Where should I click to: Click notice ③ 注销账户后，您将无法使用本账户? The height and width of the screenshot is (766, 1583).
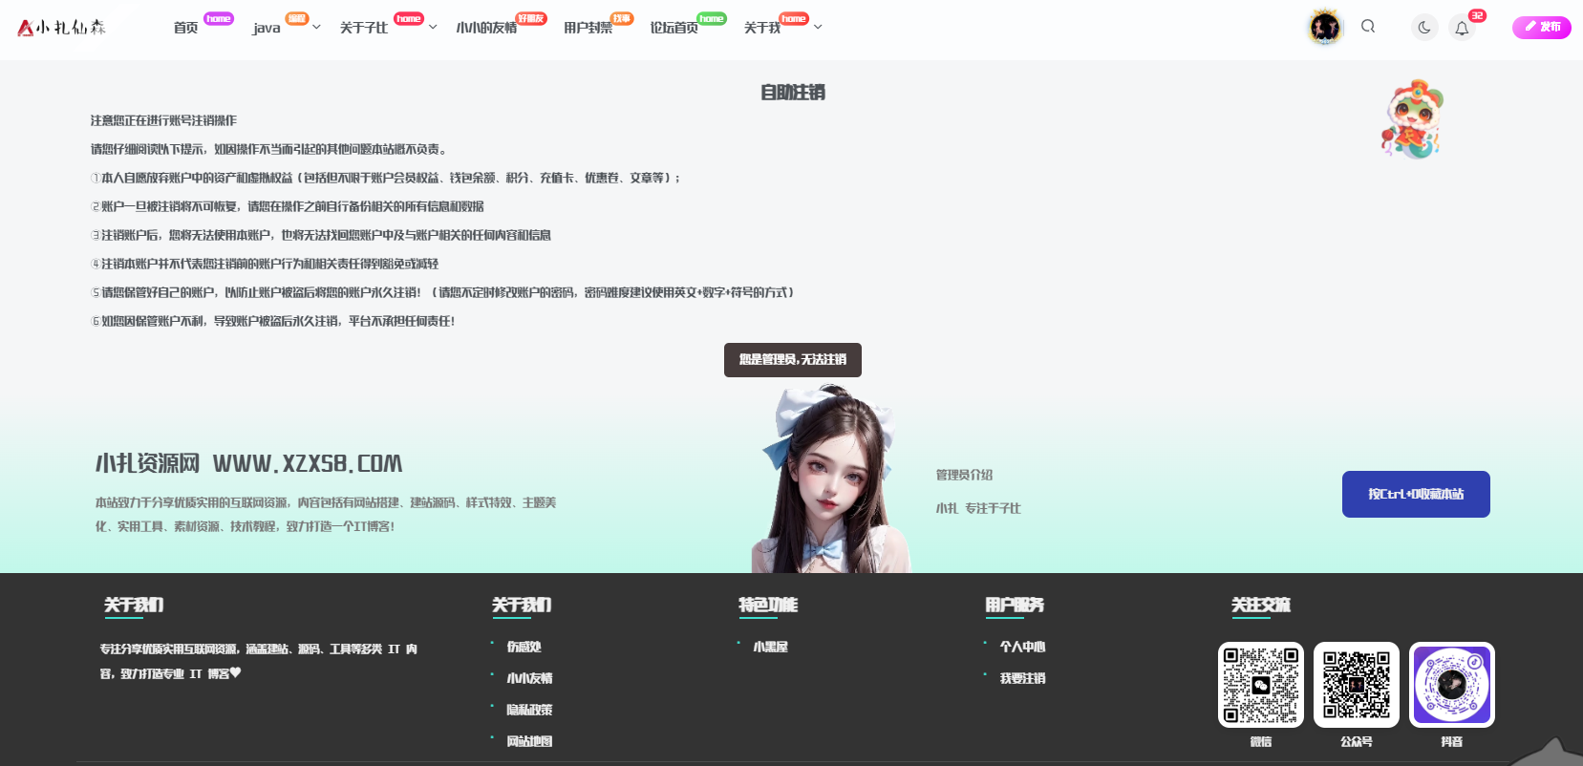(x=321, y=235)
